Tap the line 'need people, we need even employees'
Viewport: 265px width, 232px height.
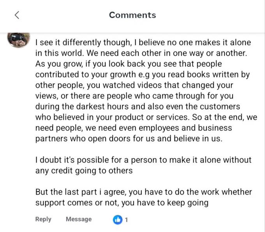134,128
